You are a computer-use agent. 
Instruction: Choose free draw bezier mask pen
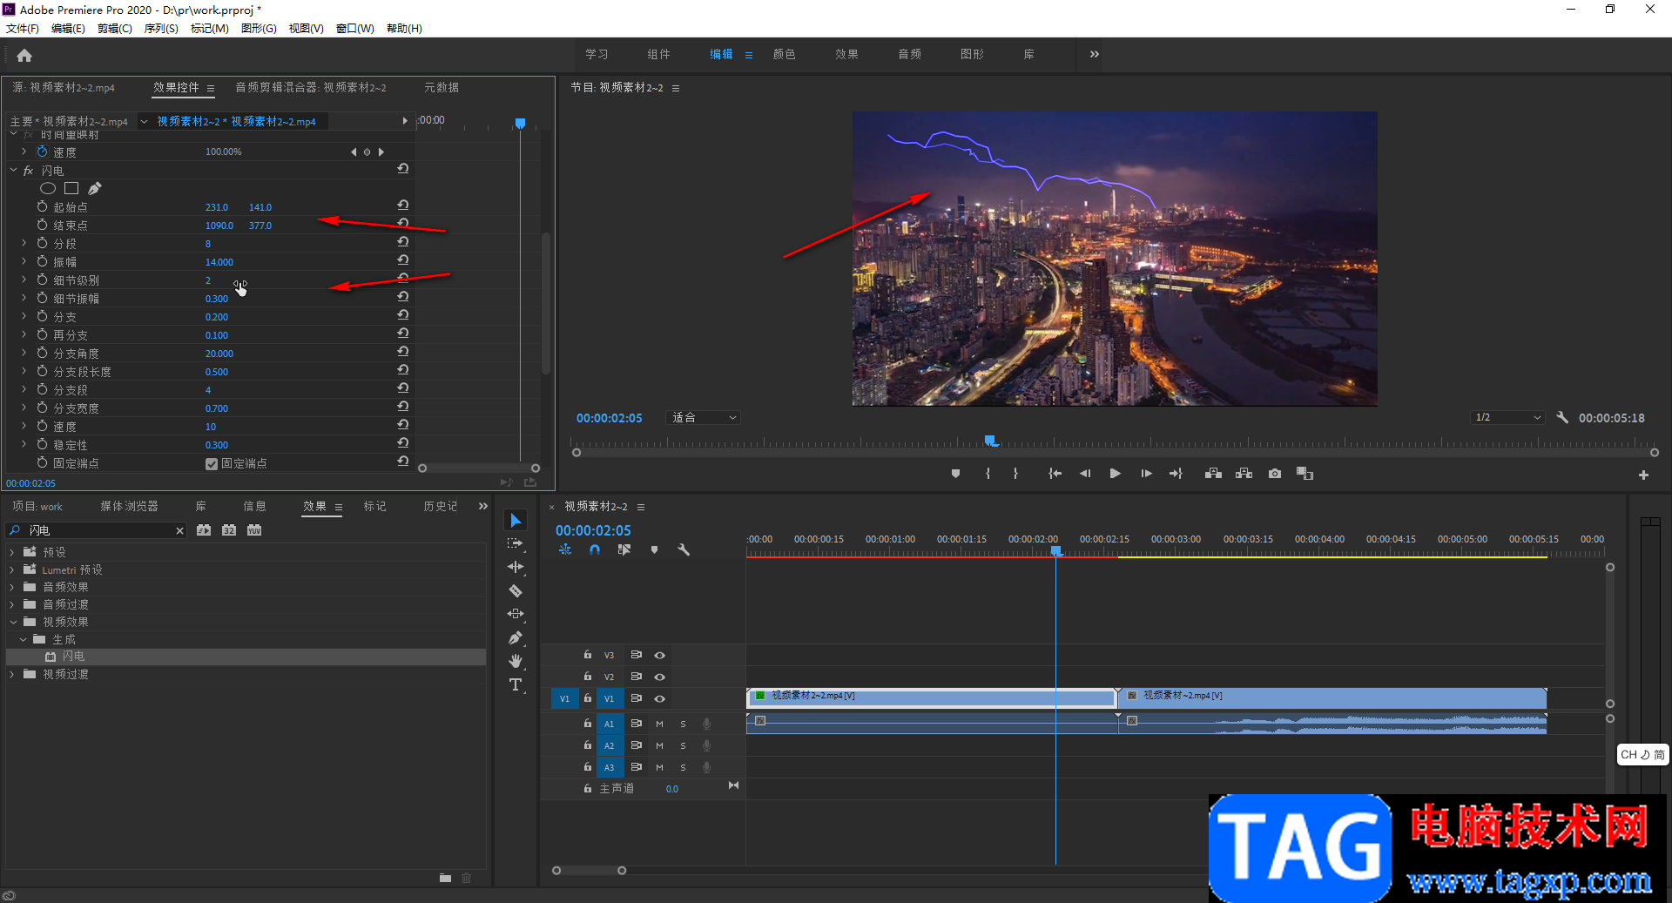95,188
